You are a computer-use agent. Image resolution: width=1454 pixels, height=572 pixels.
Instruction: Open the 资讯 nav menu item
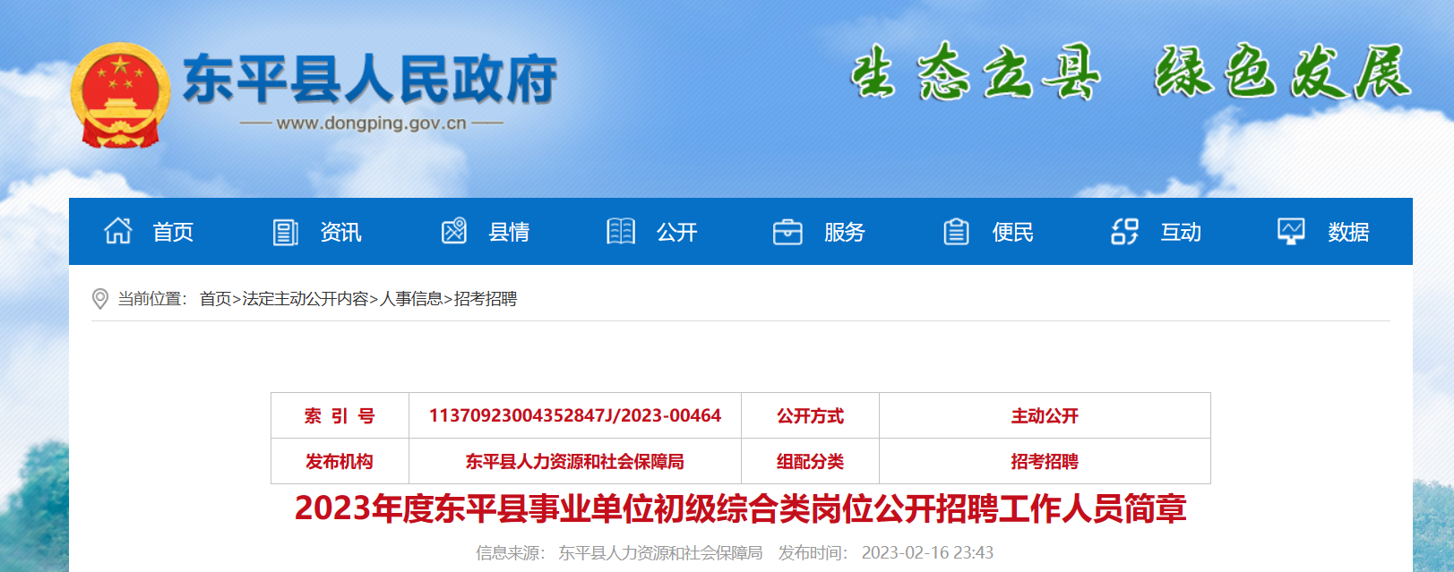tap(340, 232)
